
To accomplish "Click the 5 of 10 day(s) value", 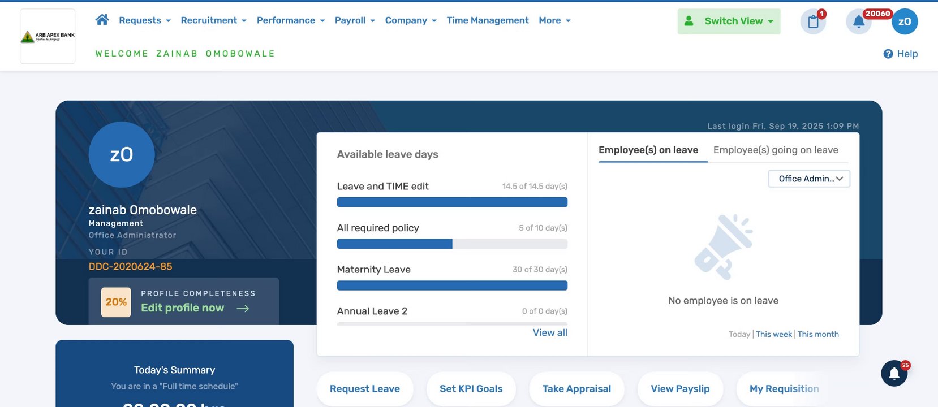I will pos(543,228).
